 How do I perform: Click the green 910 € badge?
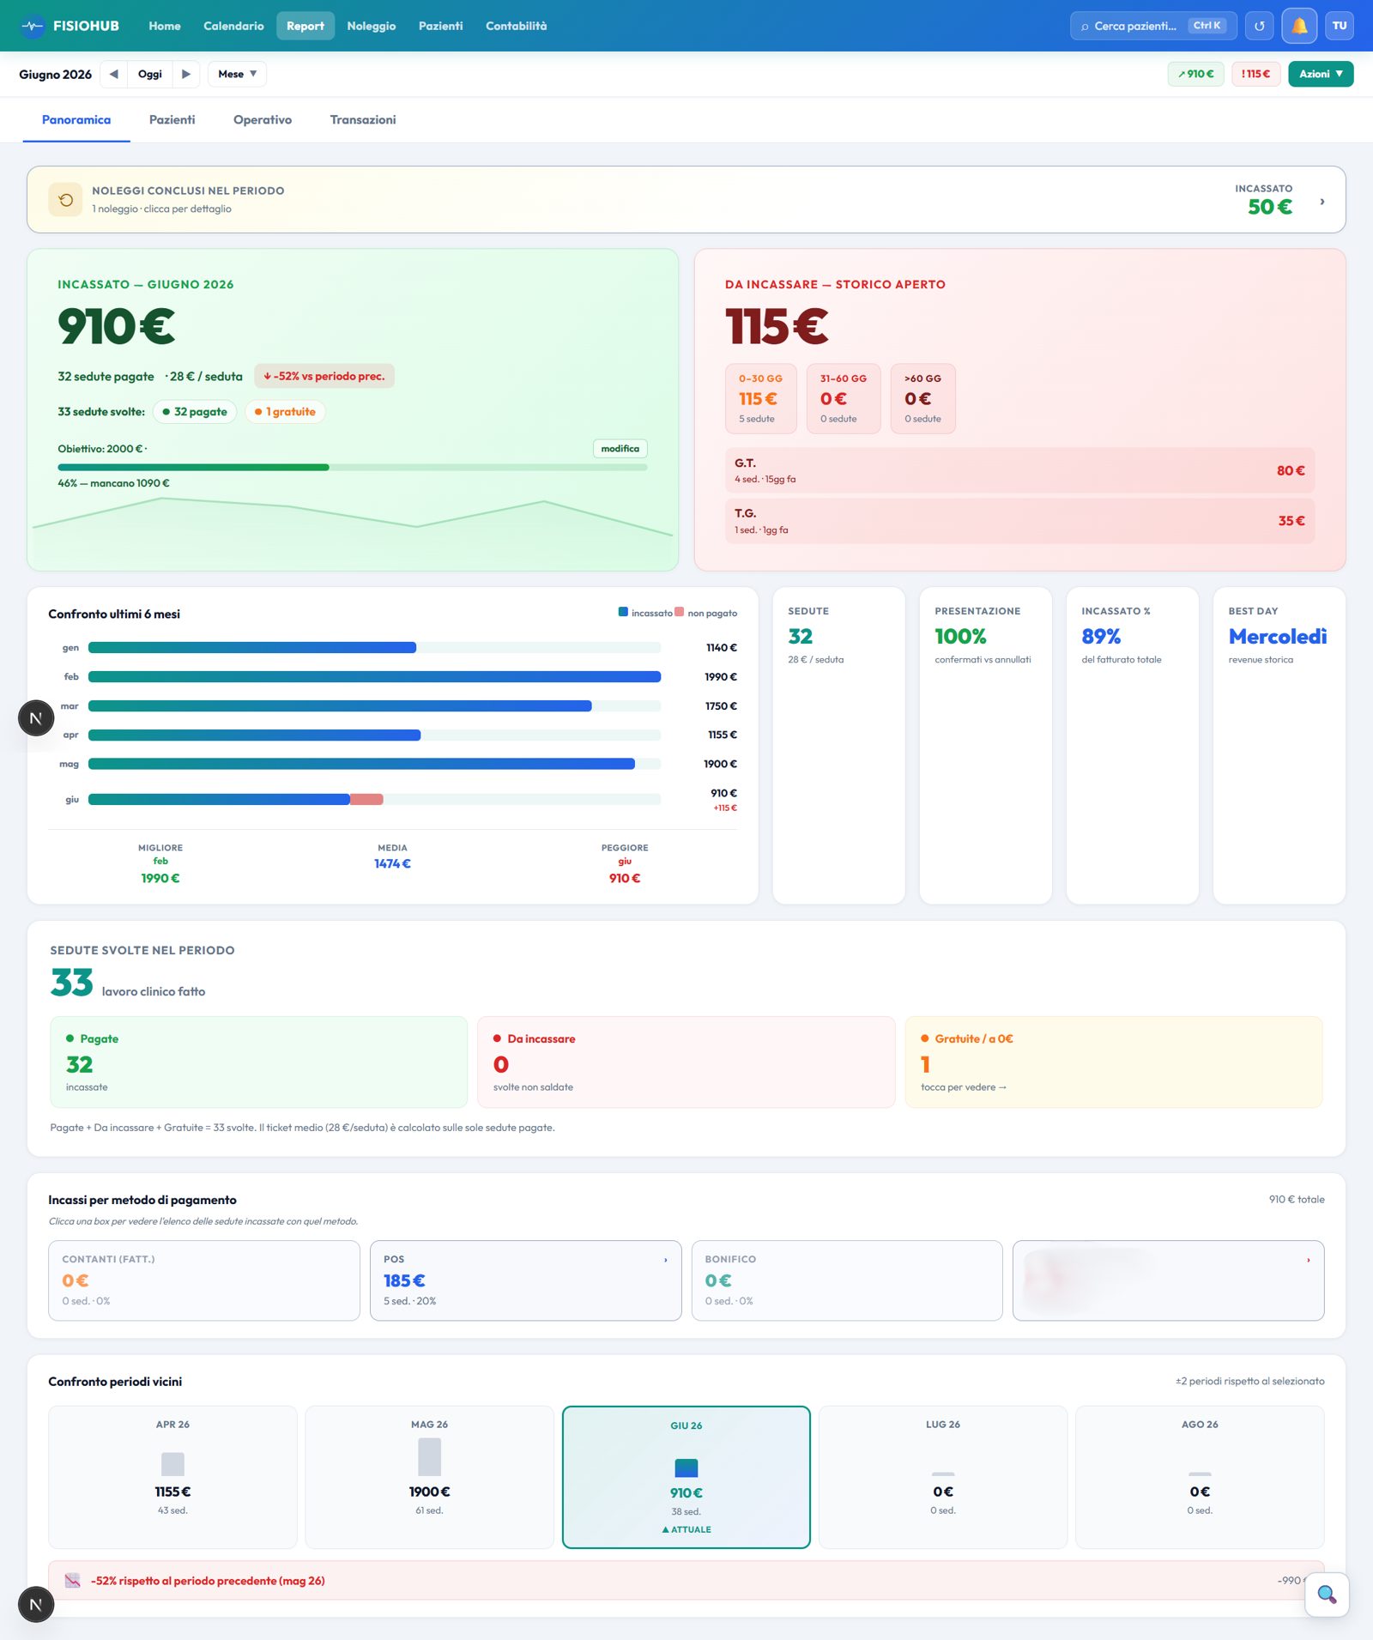coord(1196,74)
